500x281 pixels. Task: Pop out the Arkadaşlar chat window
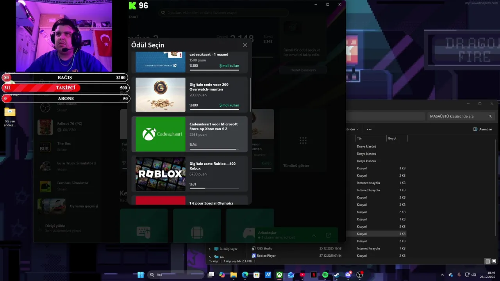click(329, 235)
